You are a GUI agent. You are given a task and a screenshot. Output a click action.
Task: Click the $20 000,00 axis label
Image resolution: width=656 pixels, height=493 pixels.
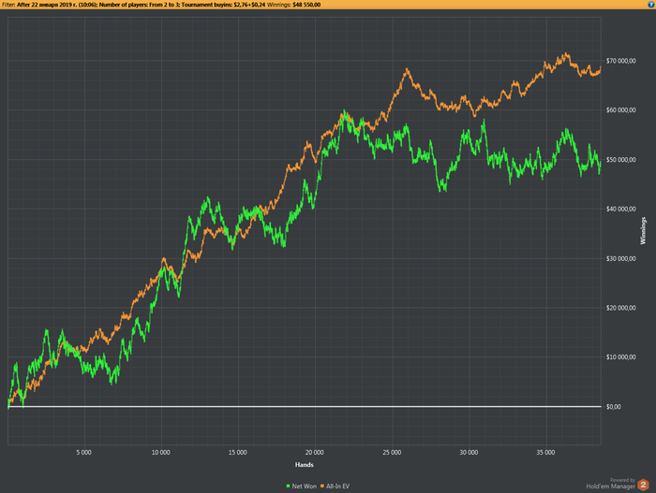[620, 309]
